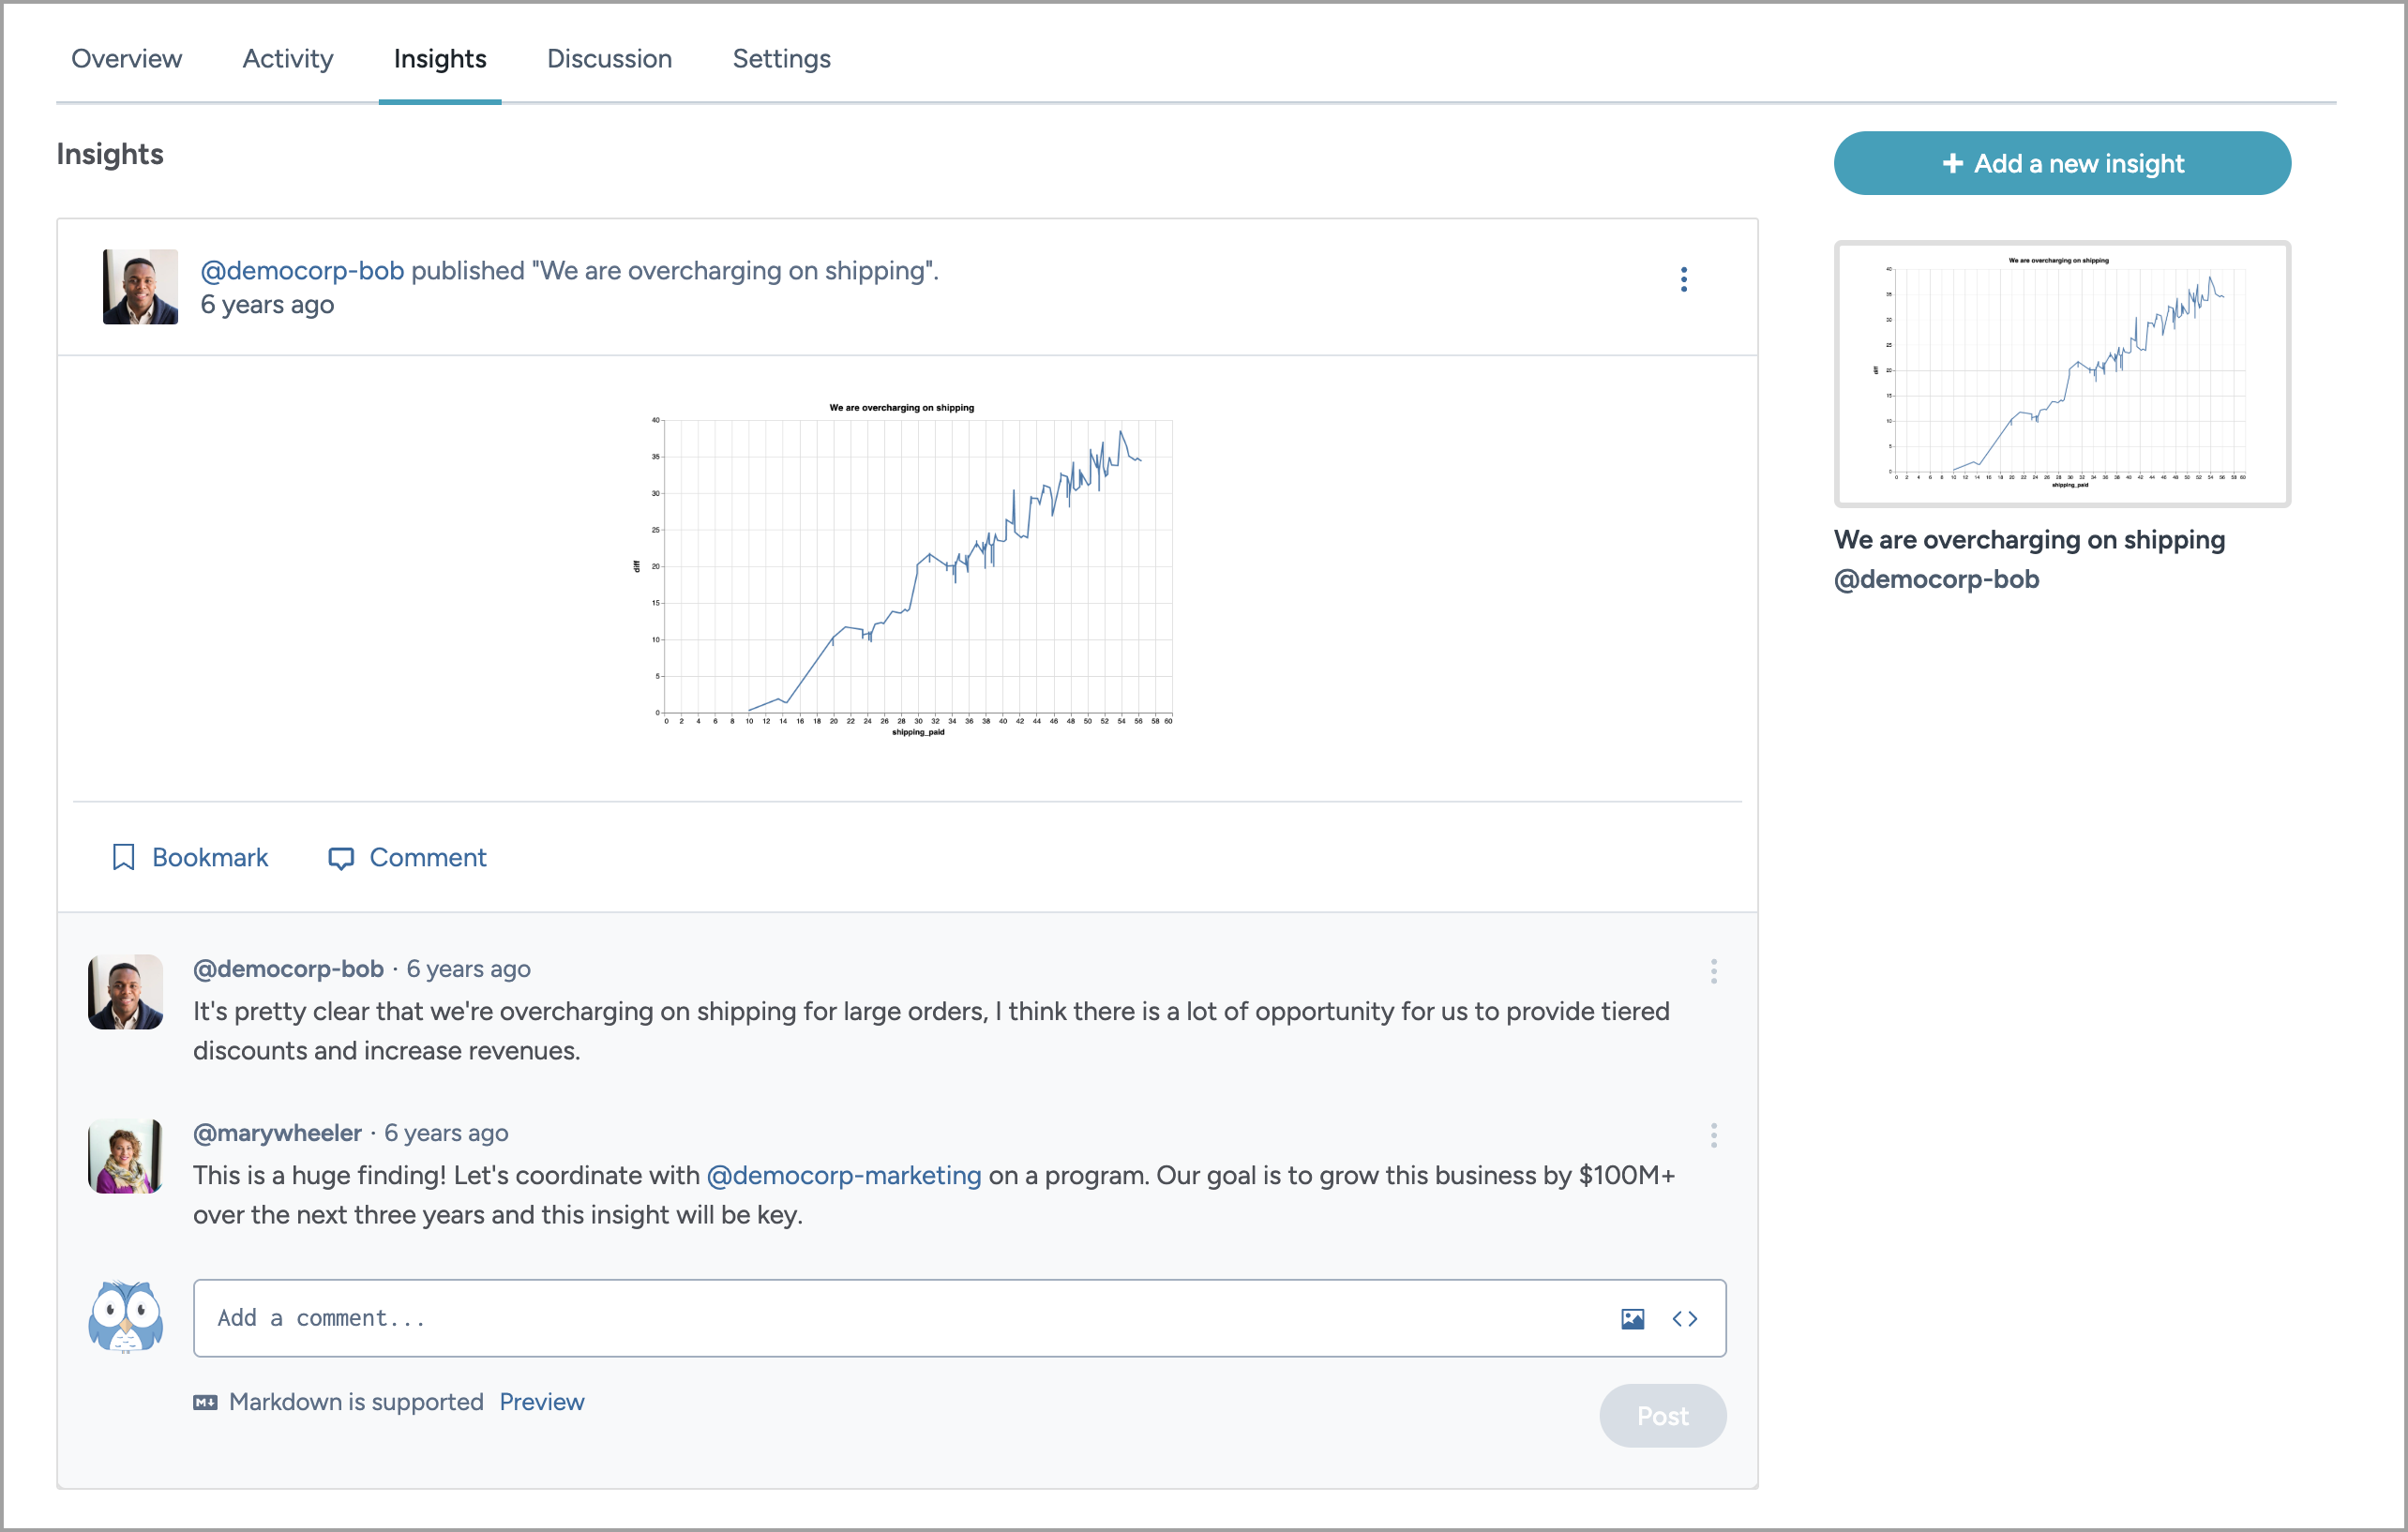Viewport: 2408px width, 1532px height.
Task: Click the Add a comment text field
Action: [959, 1318]
